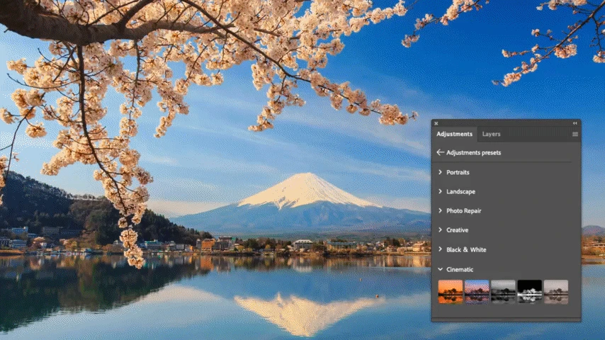605x340 pixels.
Task: Click Mount Fuji's snowy peak on canvas
Action: [x=304, y=186]
